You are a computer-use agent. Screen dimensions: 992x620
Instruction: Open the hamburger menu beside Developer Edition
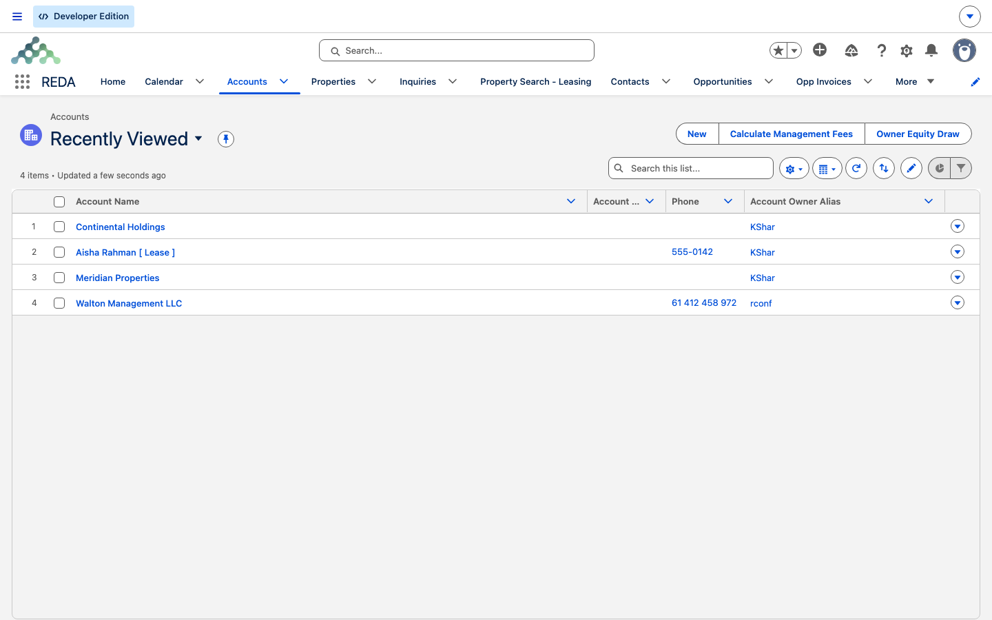tap(17, 17)
